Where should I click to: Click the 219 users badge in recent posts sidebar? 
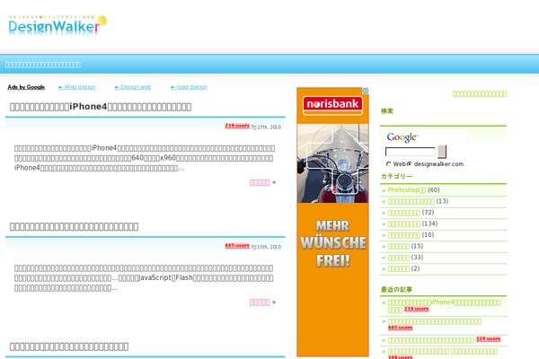coord(417,309)
